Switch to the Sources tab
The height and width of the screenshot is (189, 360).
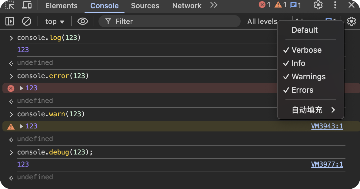[x=145, y=5]
